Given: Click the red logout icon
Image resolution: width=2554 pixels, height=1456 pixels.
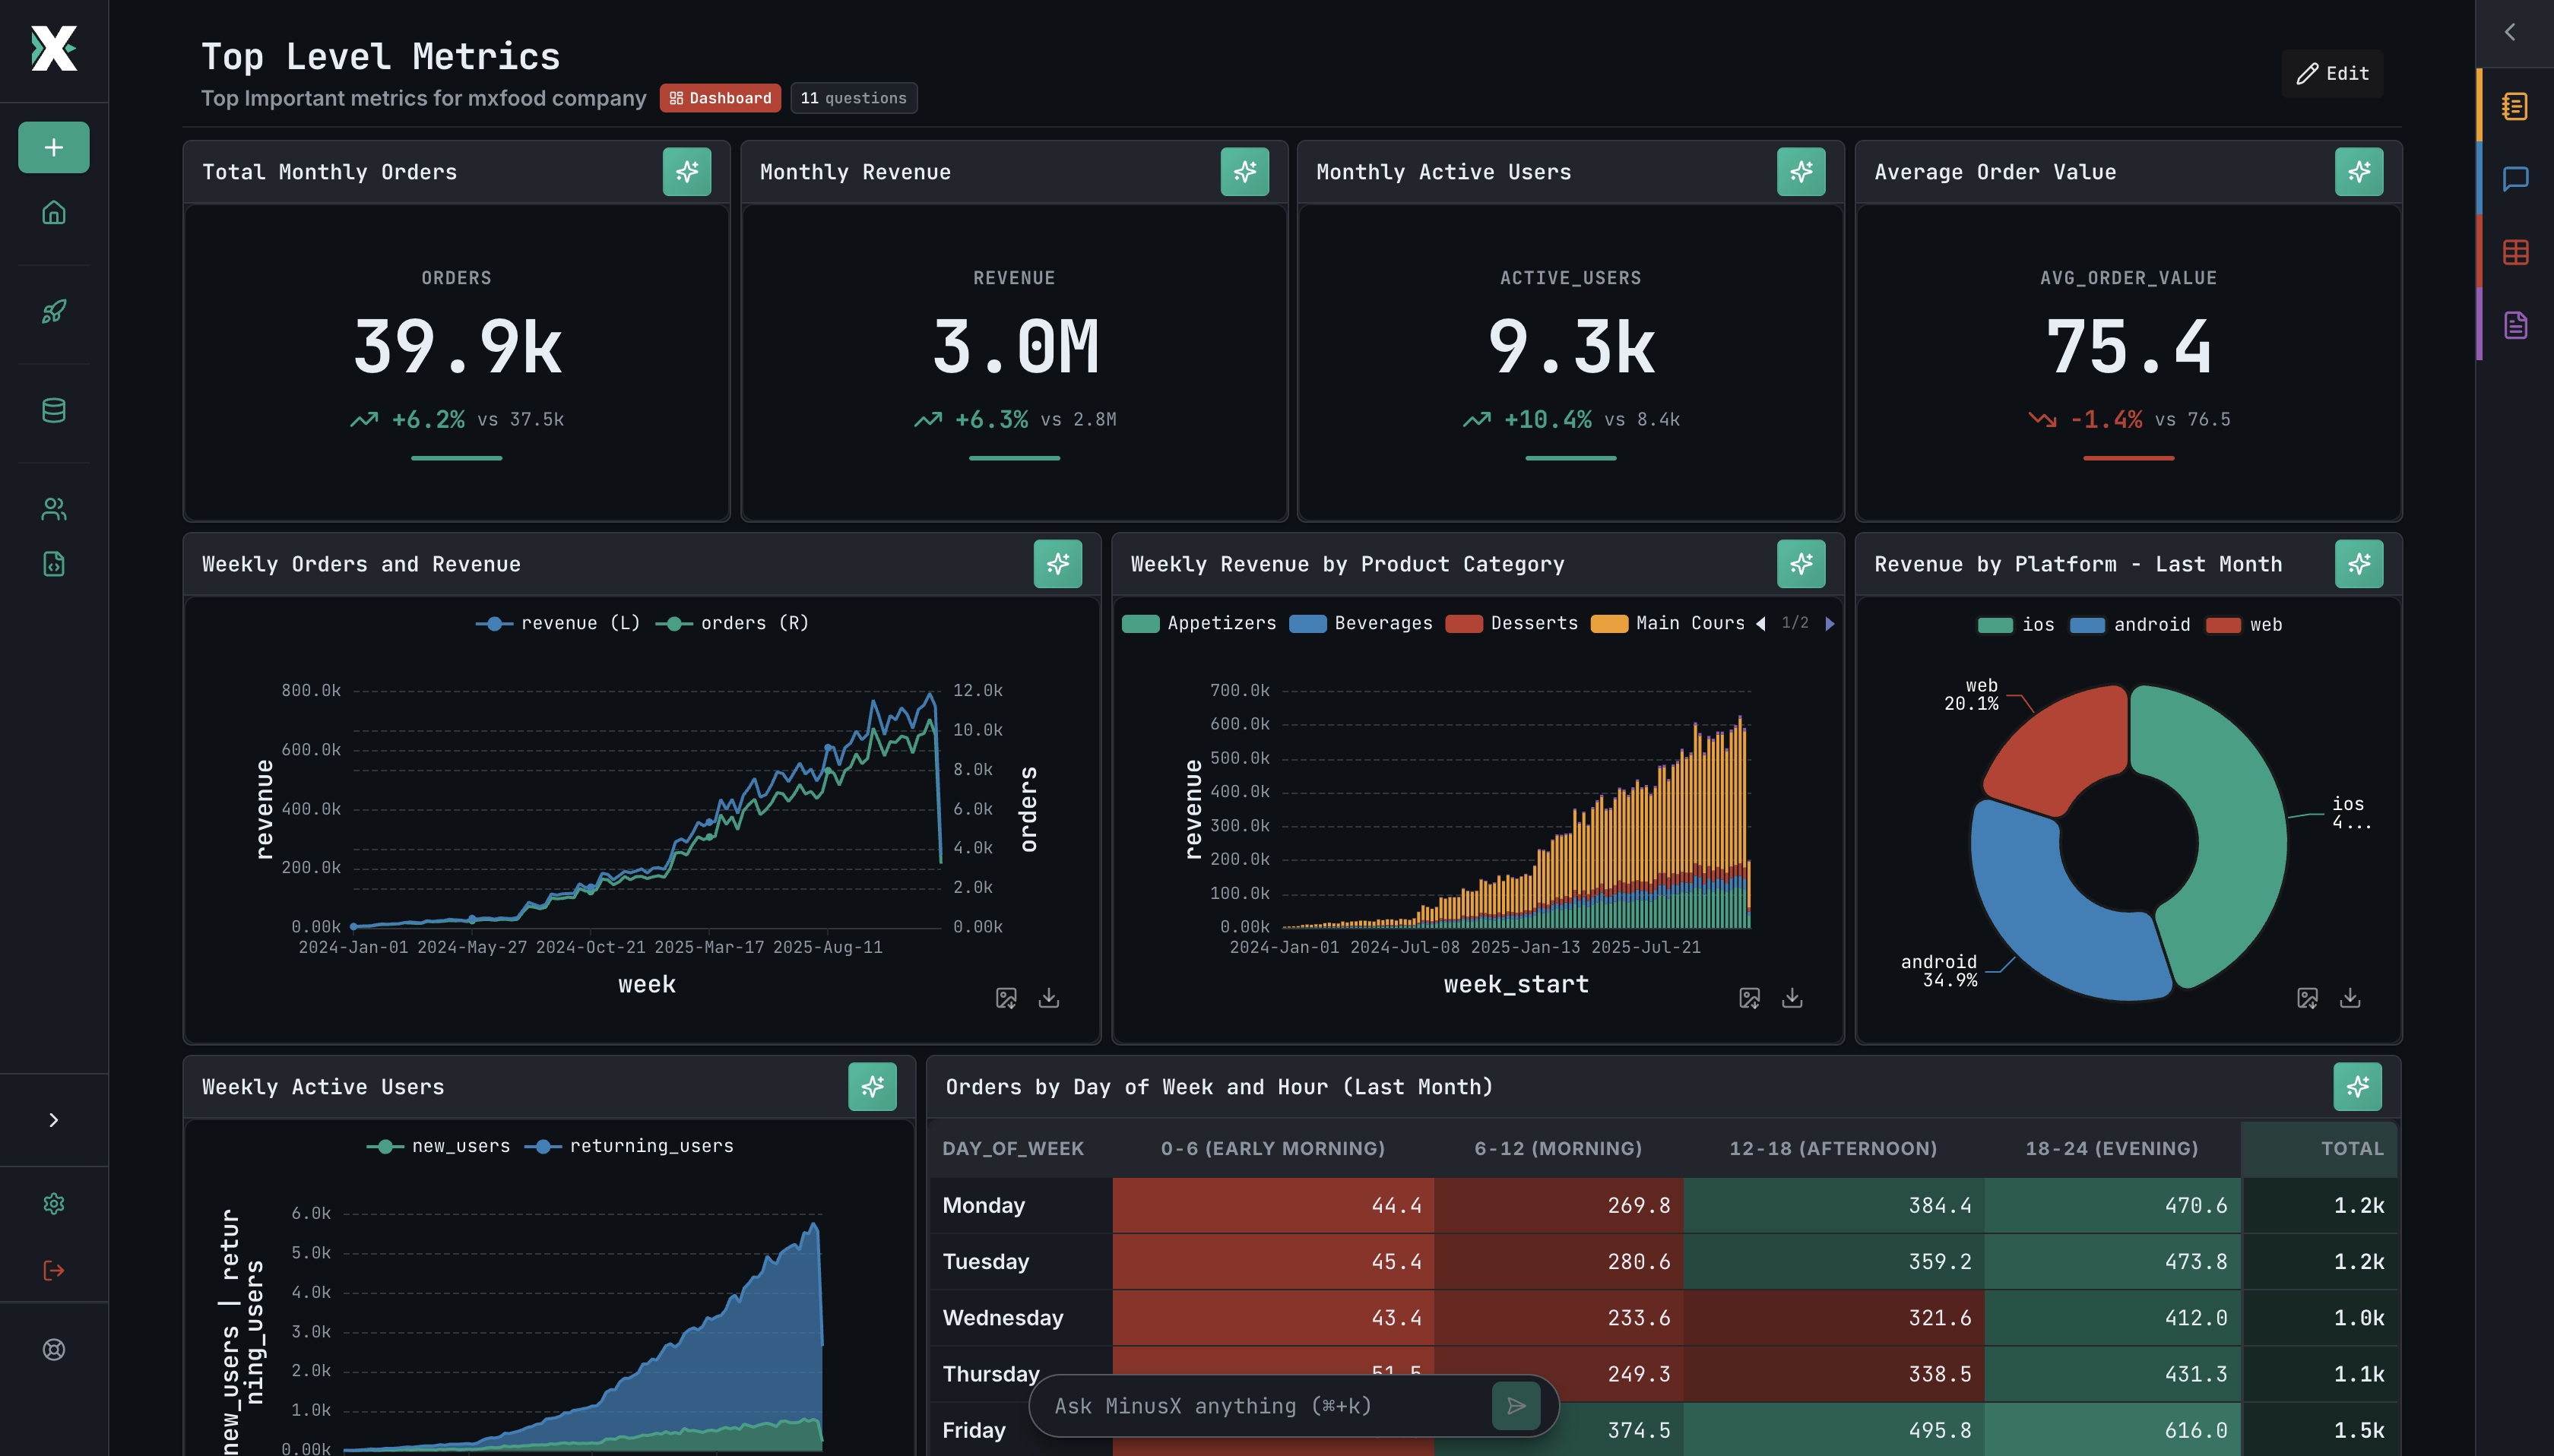Looking at the screenshot, I should click(x=54, y=1270).
